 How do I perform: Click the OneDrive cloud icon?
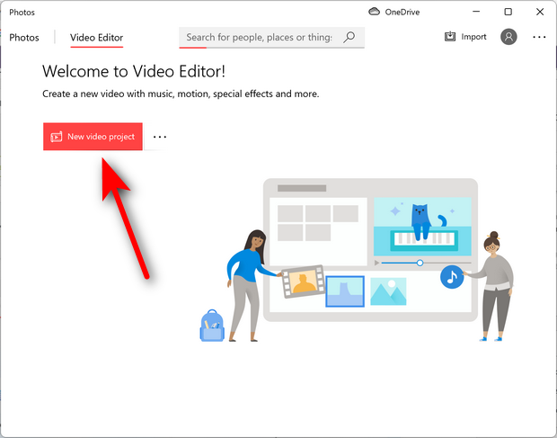click(x=374, y=12)
